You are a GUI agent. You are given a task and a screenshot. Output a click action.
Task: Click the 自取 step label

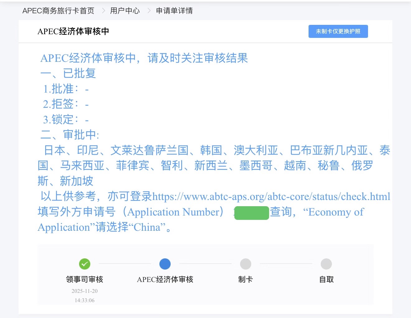click(x=326, y=279)
